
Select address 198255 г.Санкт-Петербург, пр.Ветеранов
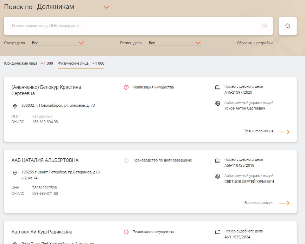(x=61, y=175)
